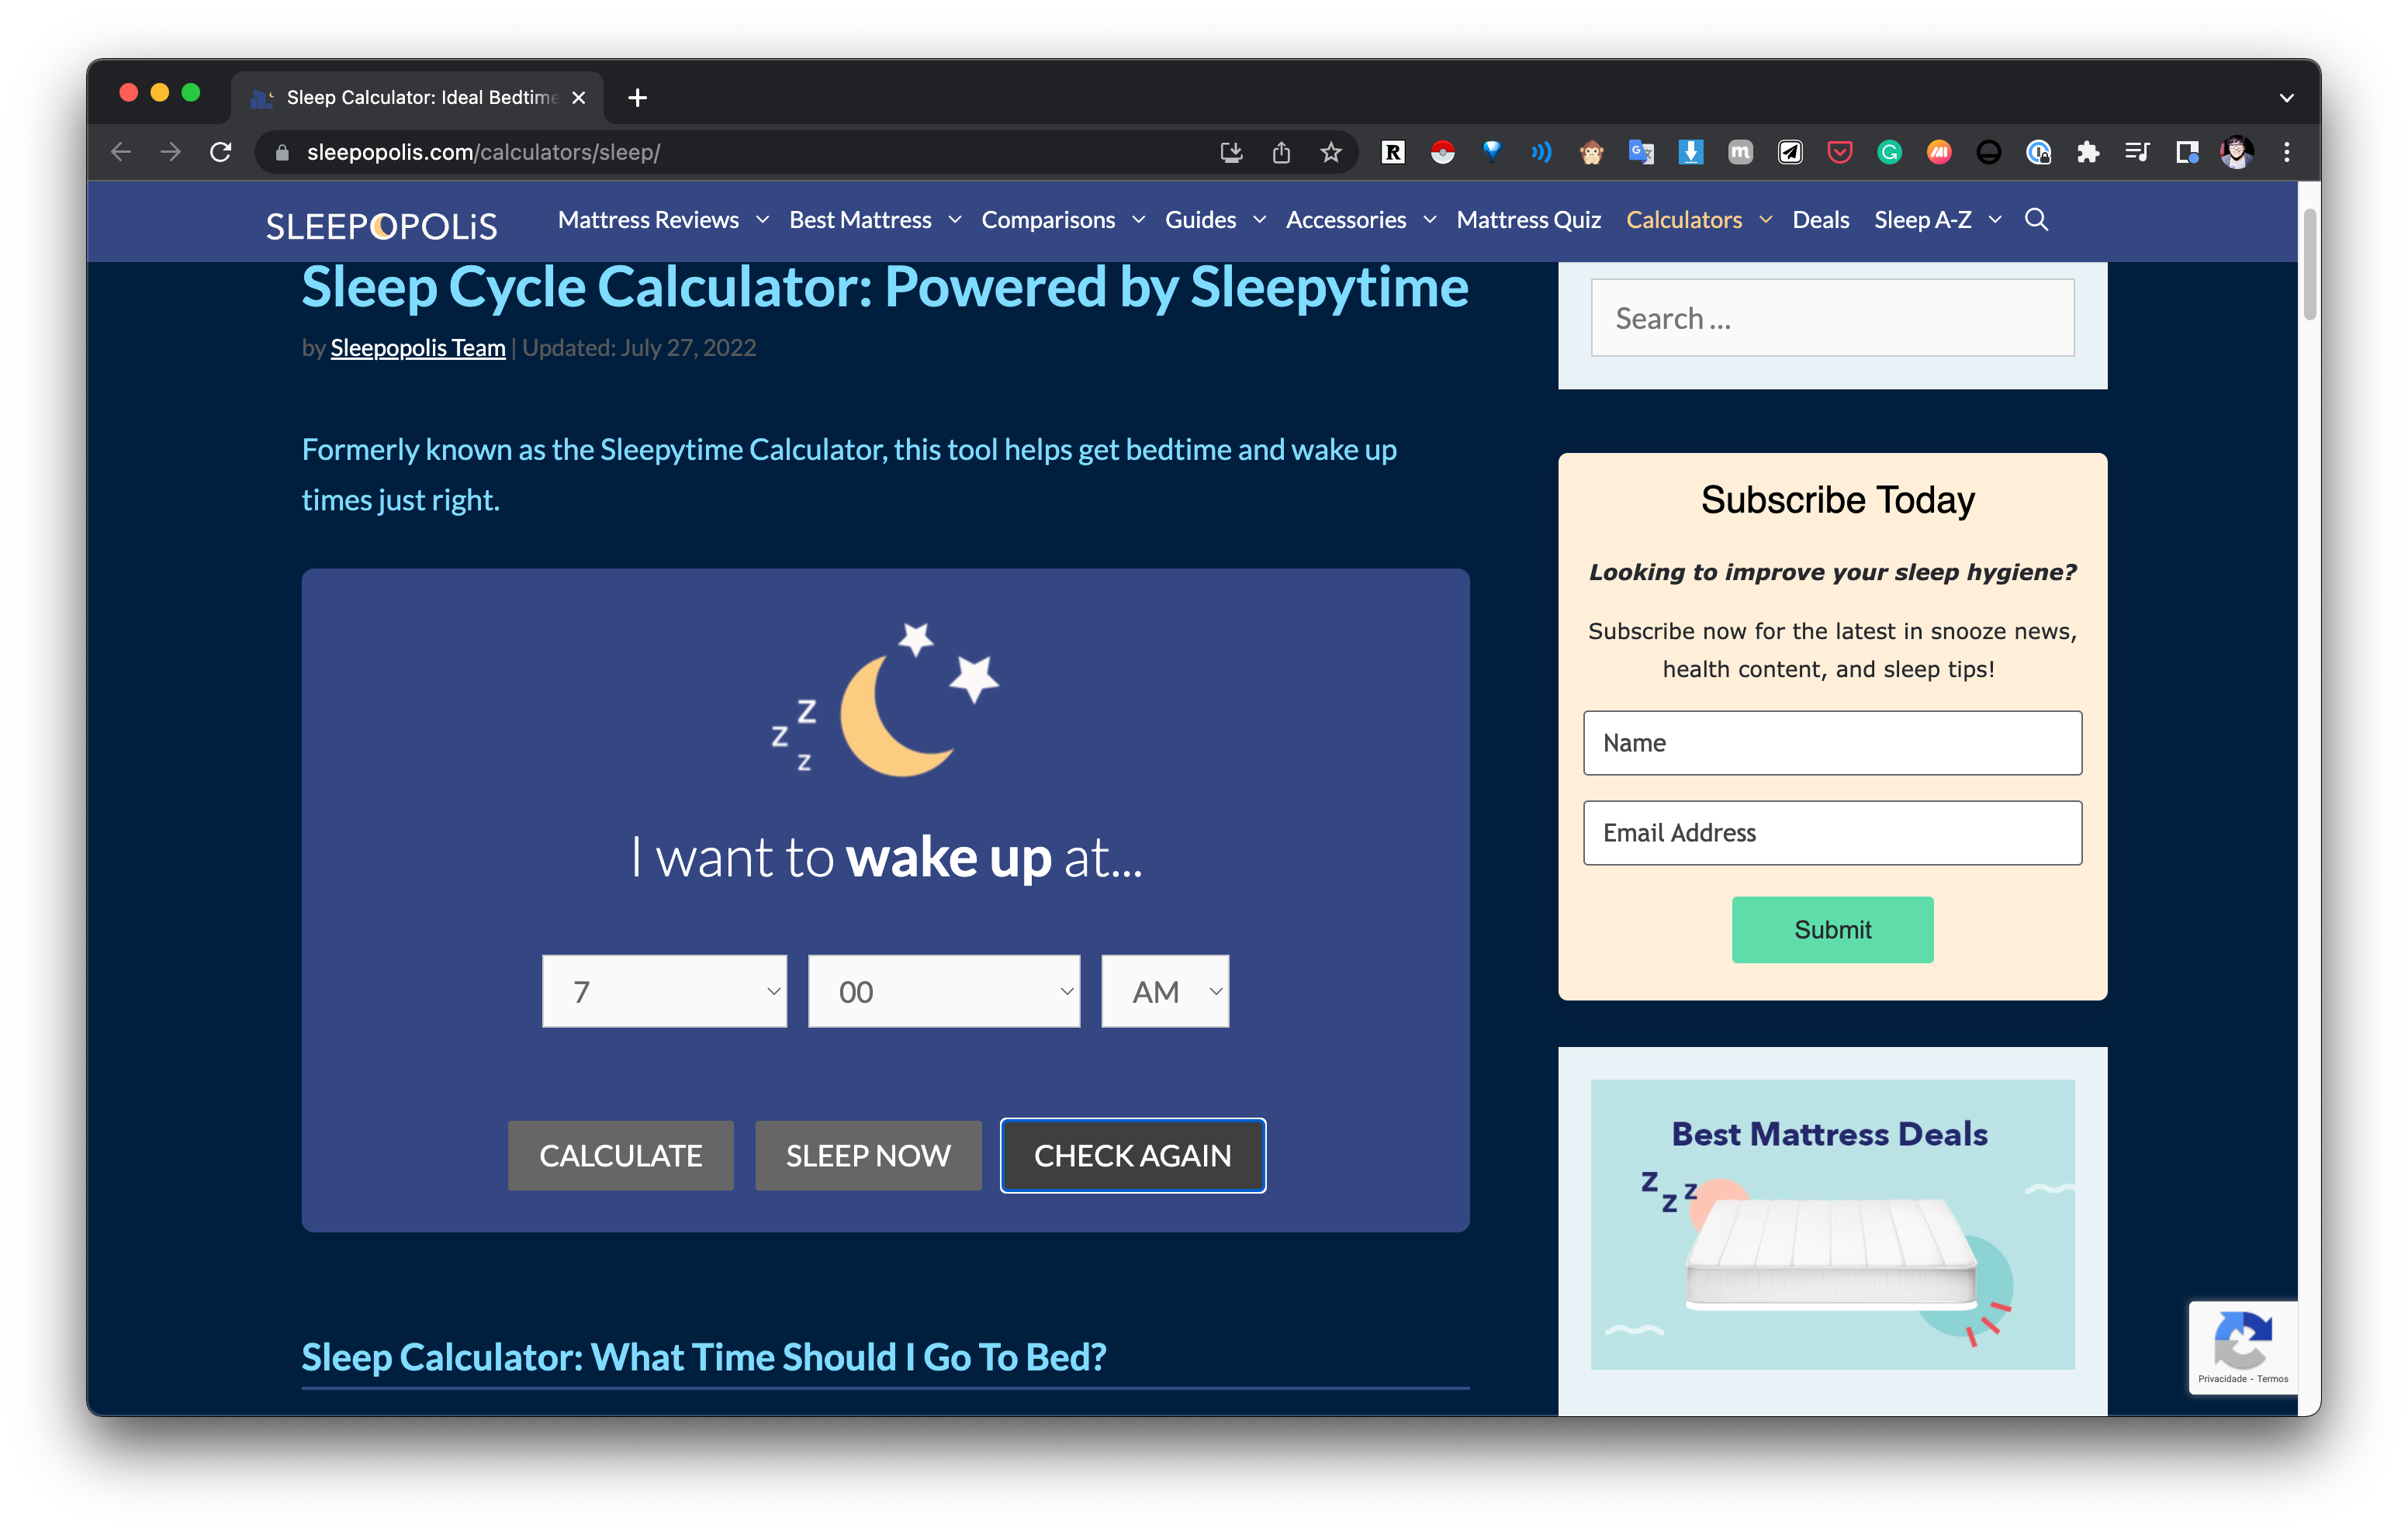This screenshot has width=2408, height=1531.
Task: Click the SLEEP NOW button
Action: (x=868, y=1155)
